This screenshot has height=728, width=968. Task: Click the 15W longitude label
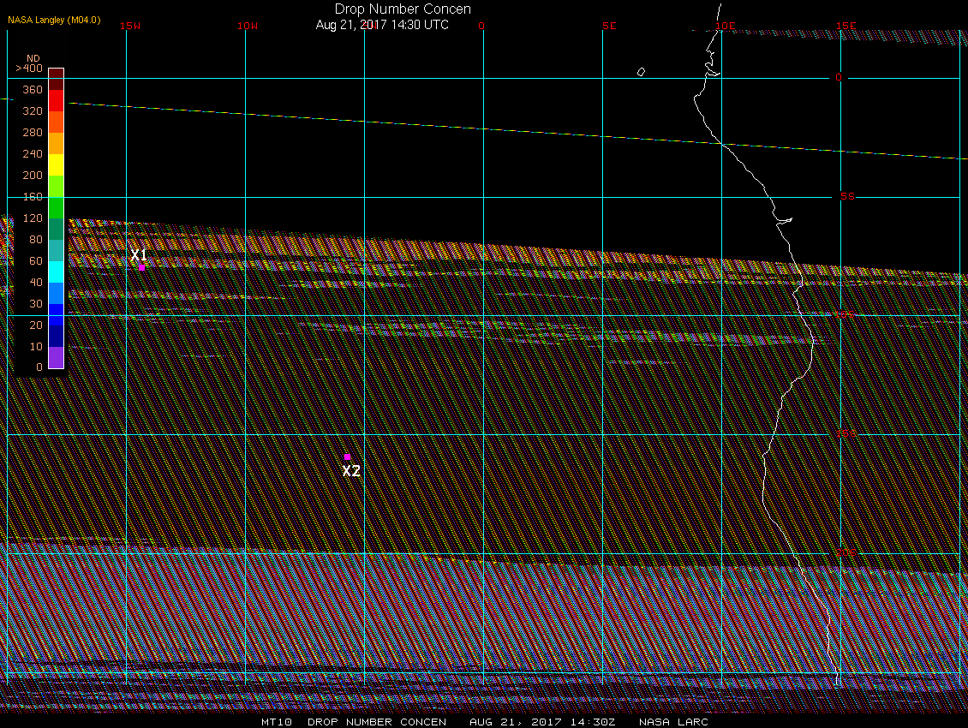coord(130,26)
